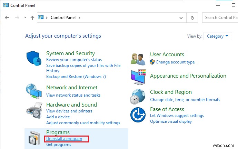
Task: Click the Hardware and Sound printer icon
Action: pos(34,110)
